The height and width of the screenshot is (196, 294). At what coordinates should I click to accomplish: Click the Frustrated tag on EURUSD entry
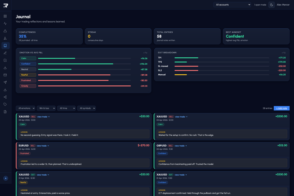pyautogui.click(x=25, y=153)
